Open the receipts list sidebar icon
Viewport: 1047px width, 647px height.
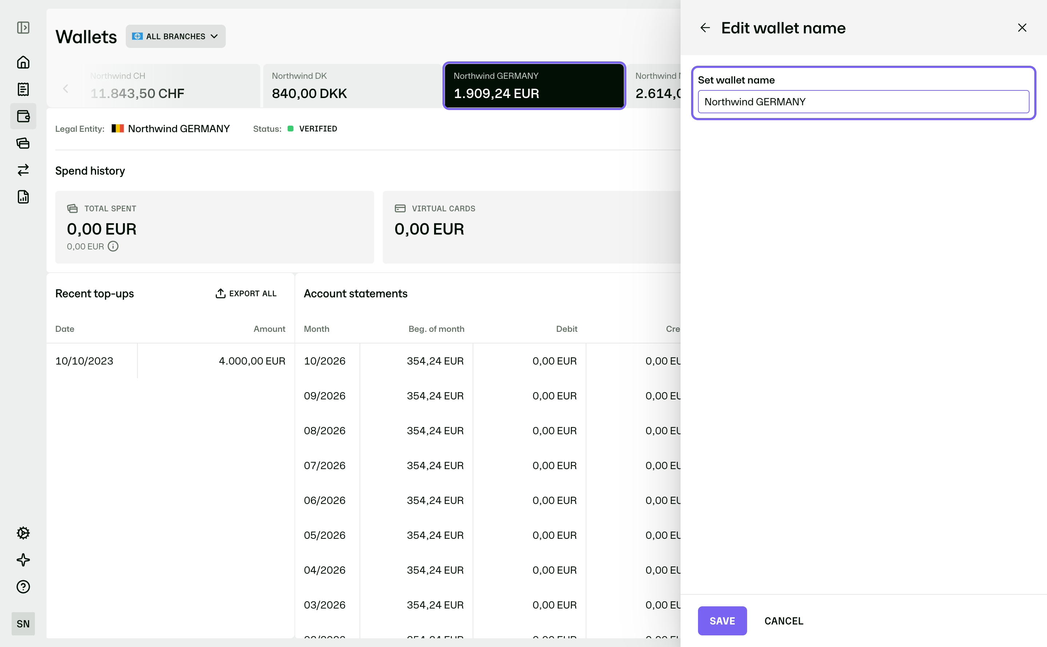click(x=23, y=89)
